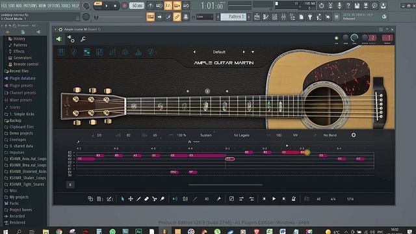
Task: Click the green plugin speaker icon
Action: (x=59, y=39)
